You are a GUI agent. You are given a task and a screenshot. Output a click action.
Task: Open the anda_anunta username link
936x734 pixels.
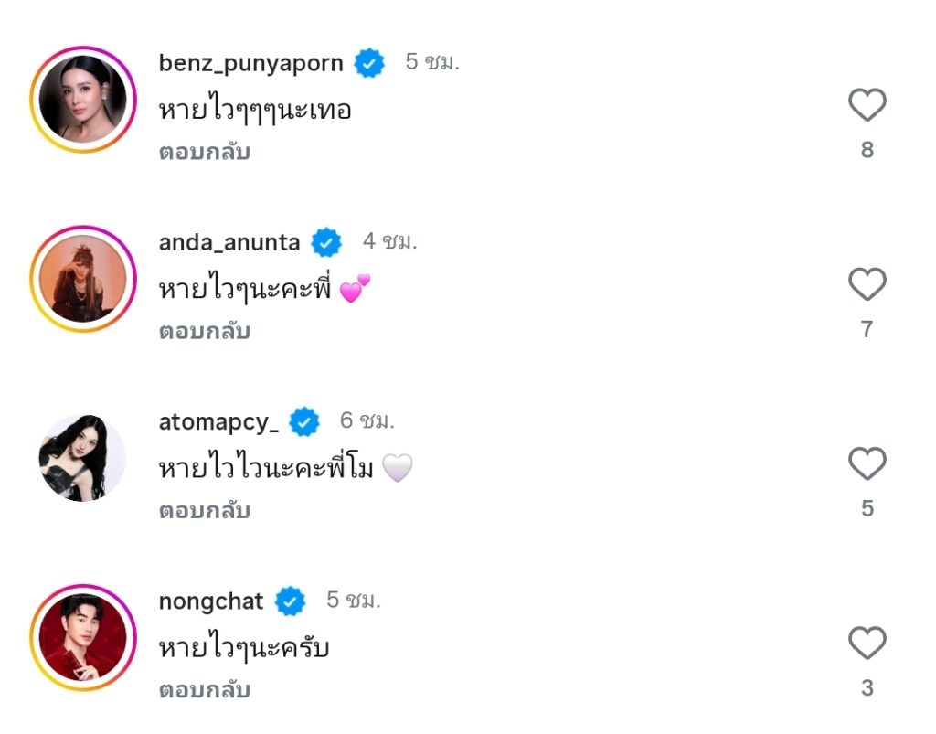point(229,242)
